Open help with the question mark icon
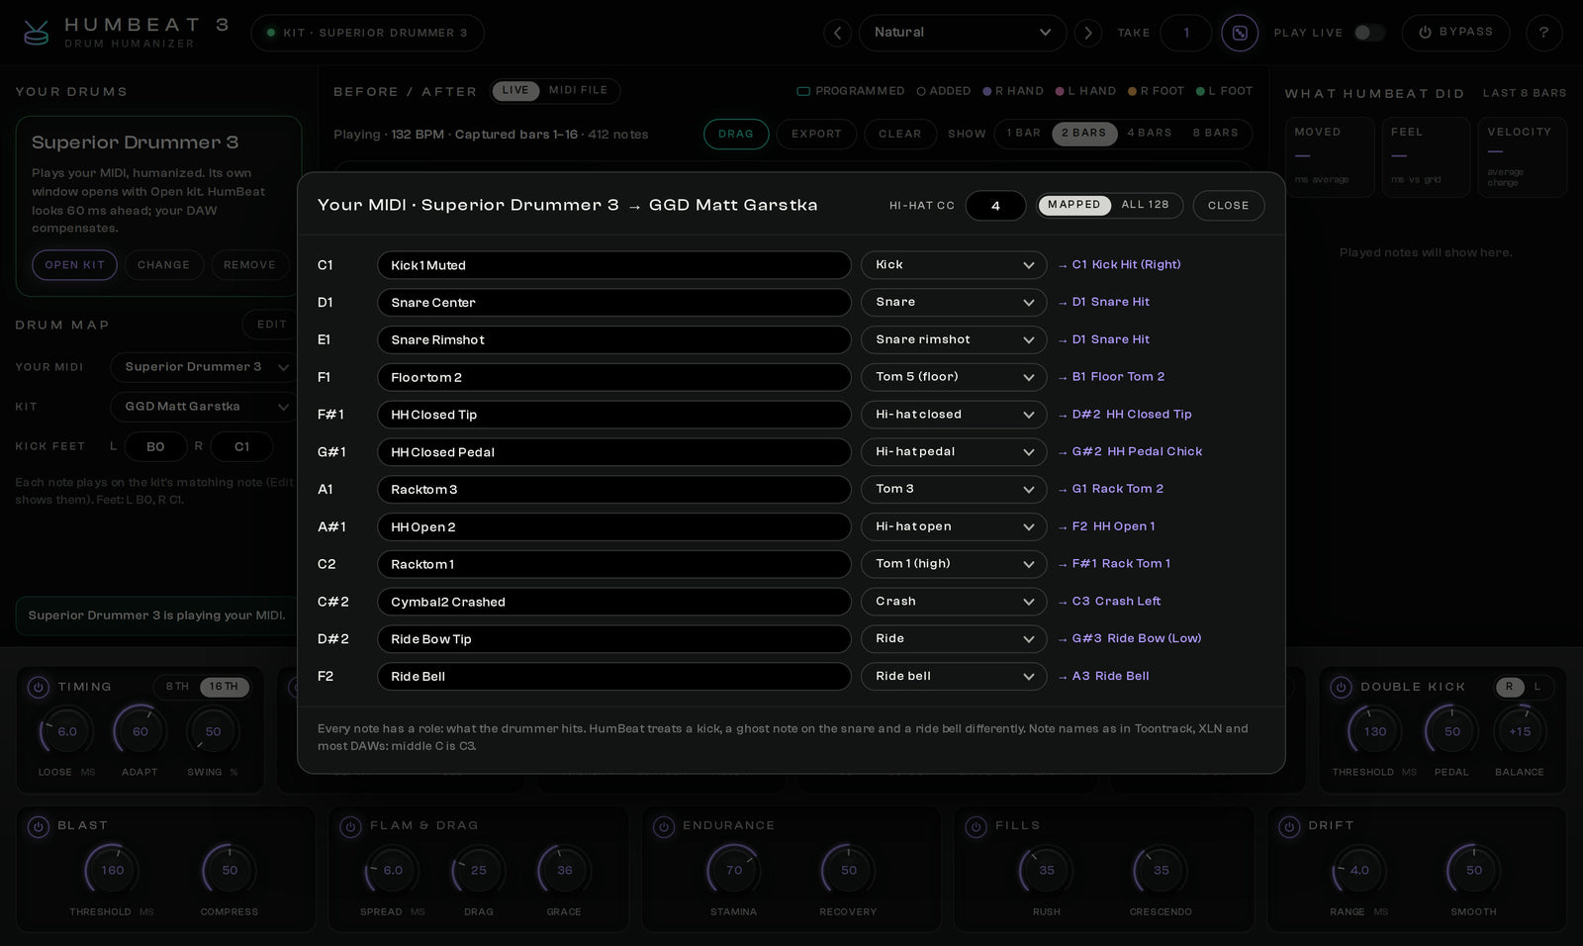The width and height of the screenshot is (1583, 946). [1543, 33]
